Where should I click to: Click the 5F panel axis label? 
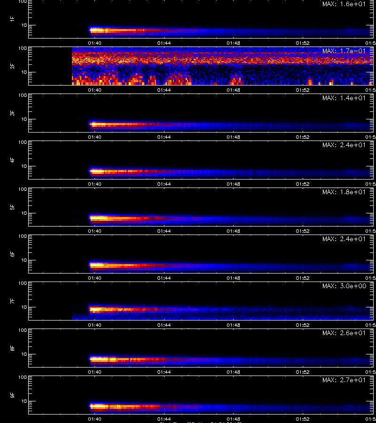coord(12,207)
